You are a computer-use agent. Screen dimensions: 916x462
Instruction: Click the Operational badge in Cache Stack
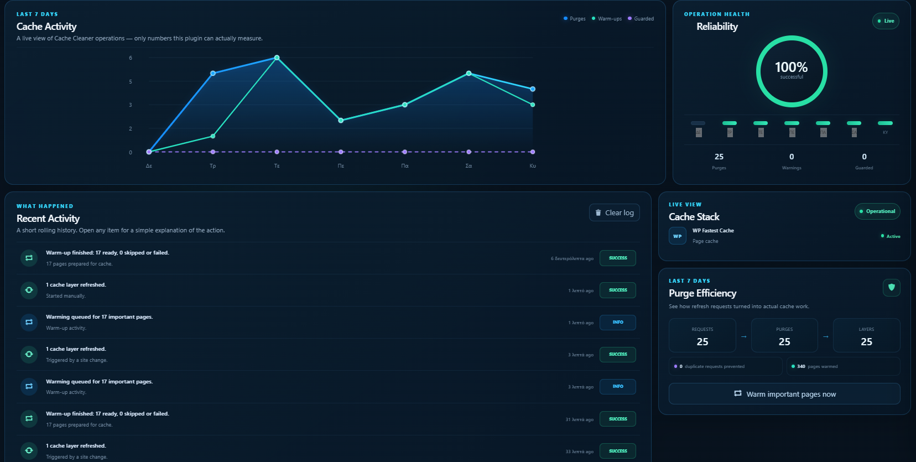[x=877, y=211]
